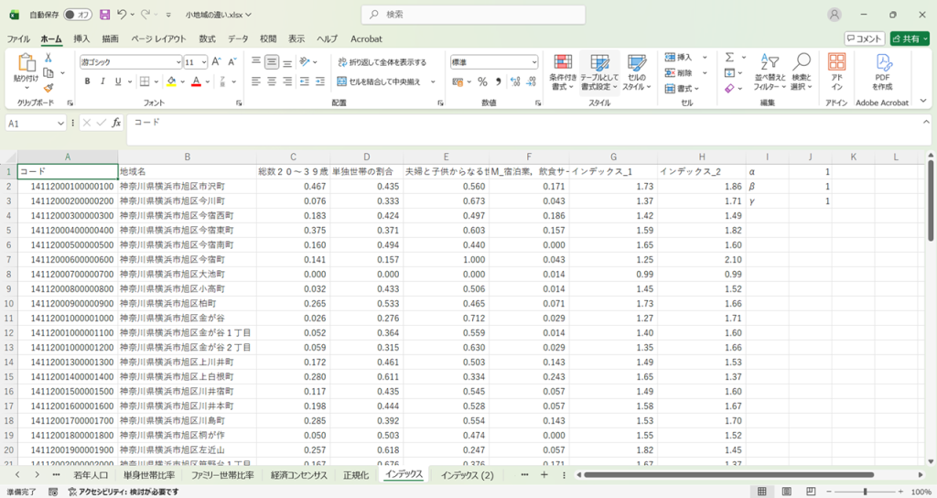Expand the 標準 number format dropdown

(x=533, y=62)
